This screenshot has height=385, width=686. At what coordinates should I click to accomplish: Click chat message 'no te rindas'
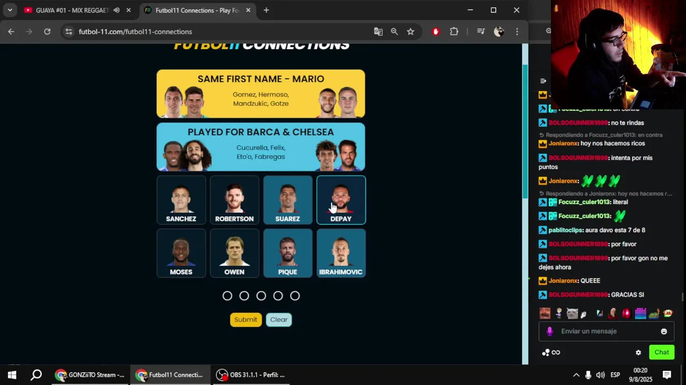click(628, 123)
